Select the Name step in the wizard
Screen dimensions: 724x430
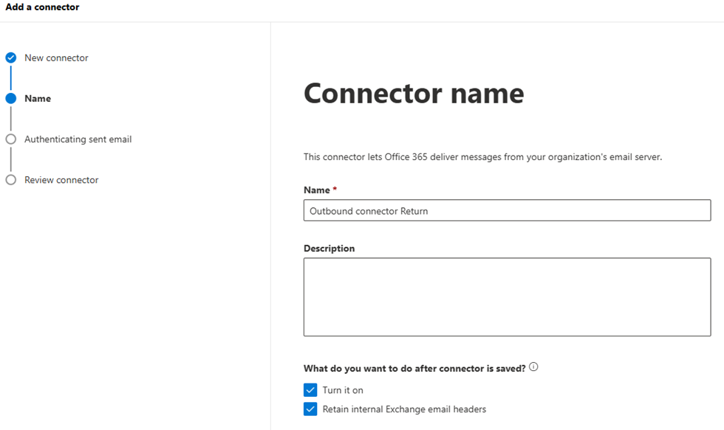(x=38, y=98)
